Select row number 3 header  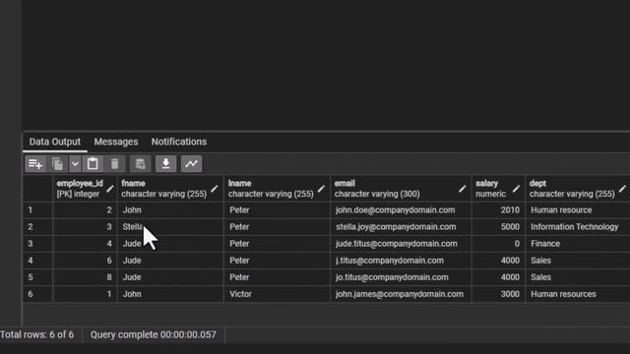pos(37,244)
